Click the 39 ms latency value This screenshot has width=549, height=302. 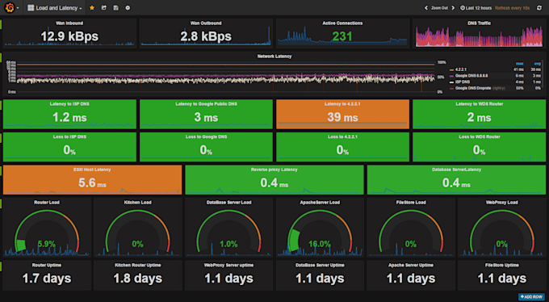[x=342, y=117]
